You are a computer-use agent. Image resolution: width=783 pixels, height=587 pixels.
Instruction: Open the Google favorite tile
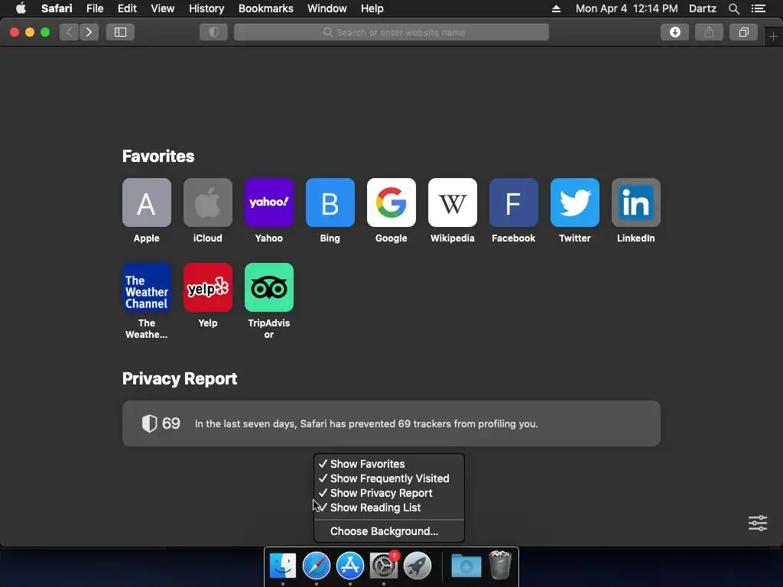(x=391, y=203)
